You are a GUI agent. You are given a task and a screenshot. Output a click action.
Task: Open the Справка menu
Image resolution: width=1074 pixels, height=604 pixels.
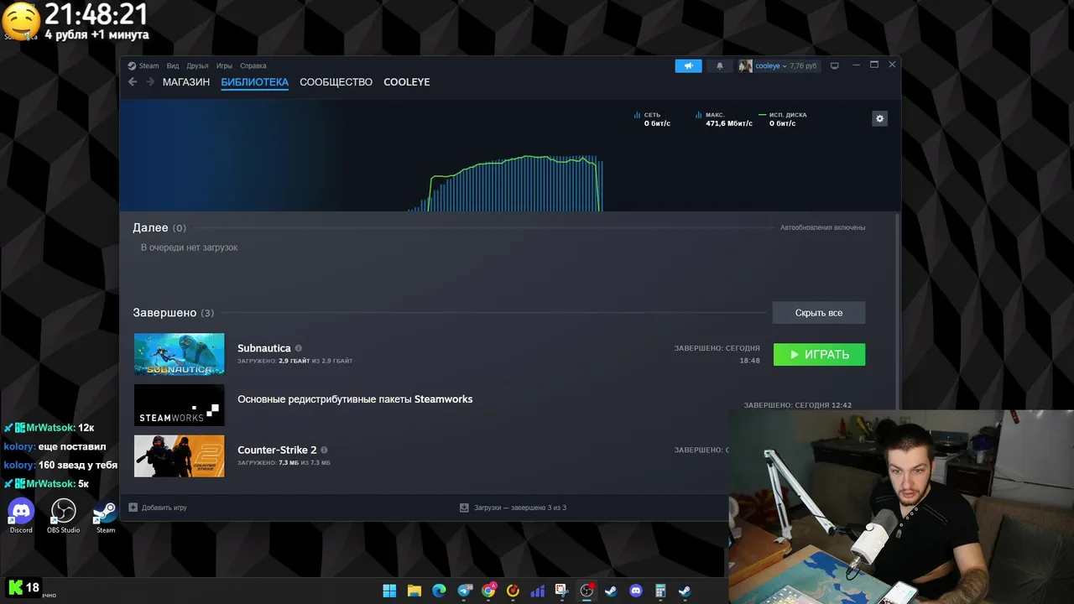tap(253, 65)
